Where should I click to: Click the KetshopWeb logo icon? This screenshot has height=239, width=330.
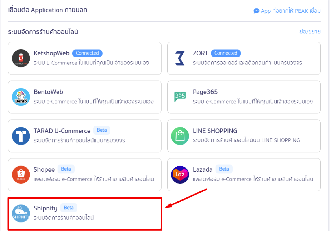[x=21, y=58]
